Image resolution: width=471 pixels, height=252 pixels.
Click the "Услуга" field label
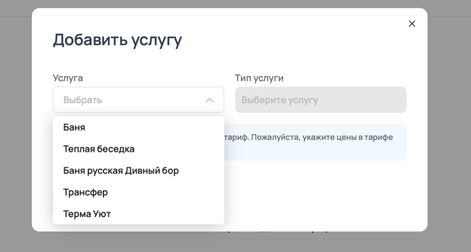point(68,78)
